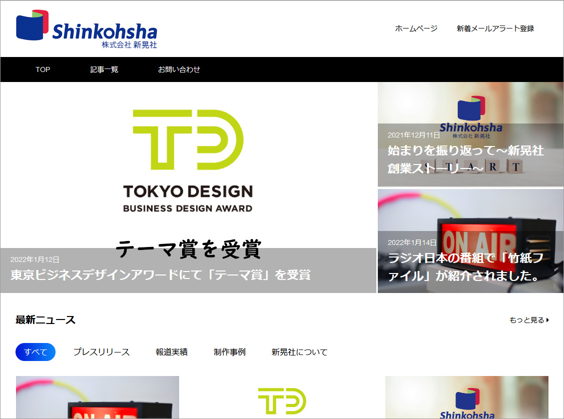Click the 2022年1月12日 date text
The image size is (564, 419).
35,259
